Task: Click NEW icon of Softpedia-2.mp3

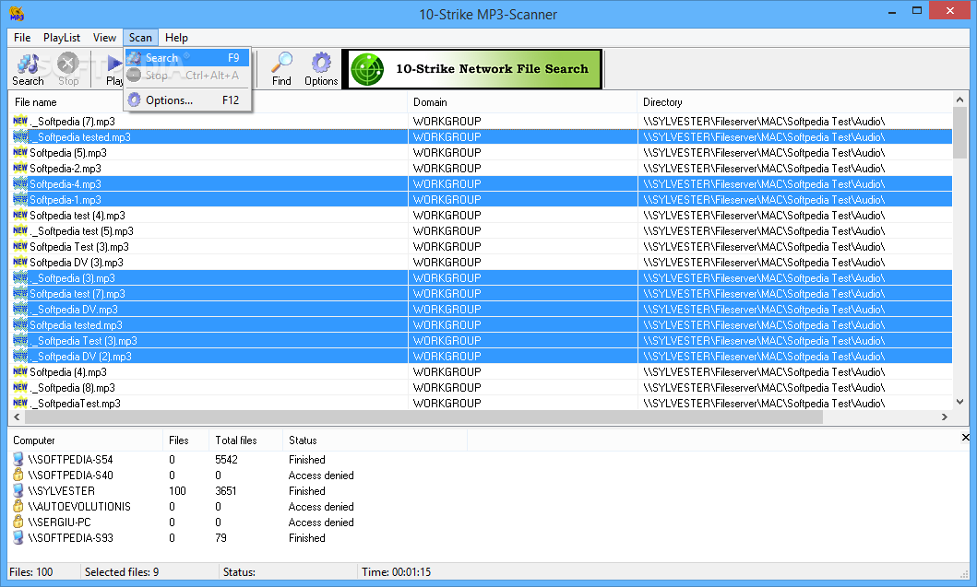Action: 20,168
